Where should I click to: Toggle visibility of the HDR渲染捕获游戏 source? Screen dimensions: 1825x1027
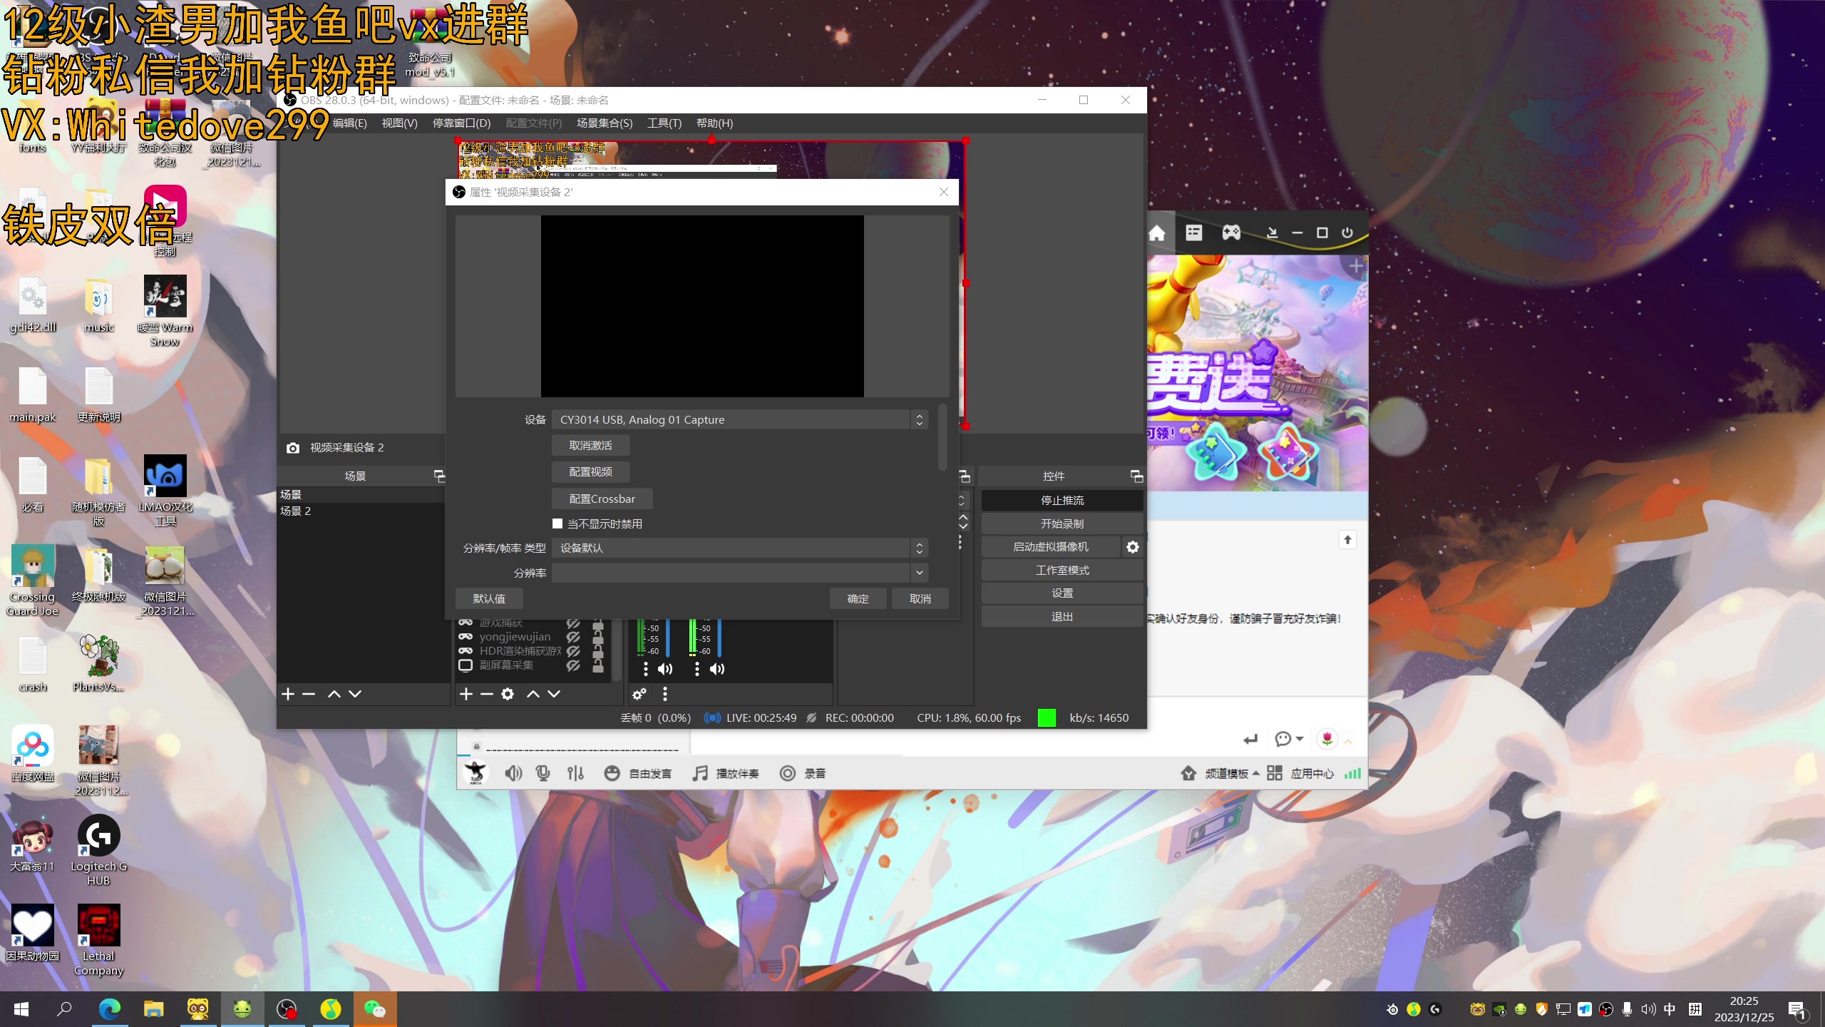(x=573, y=651)
